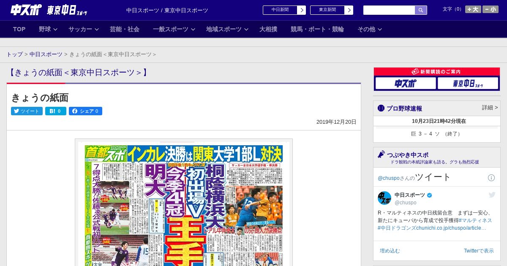This screenshot has height=266, width=507.
Task: Expand the 一般スポーツ menu dropdown
Action: (174, 29)
